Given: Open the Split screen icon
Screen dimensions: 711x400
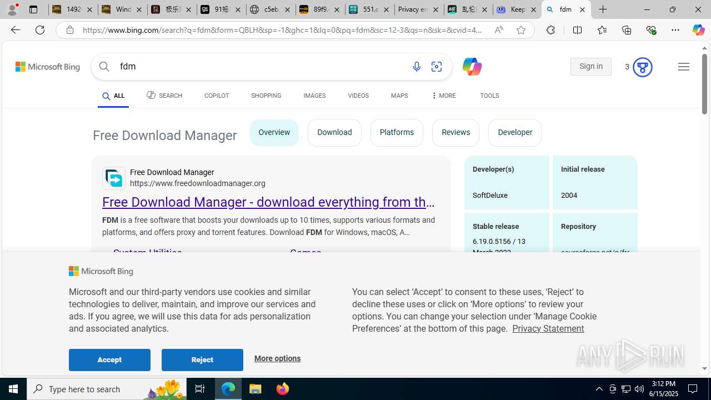Looking at the screenshot, I should coord(577,30).
